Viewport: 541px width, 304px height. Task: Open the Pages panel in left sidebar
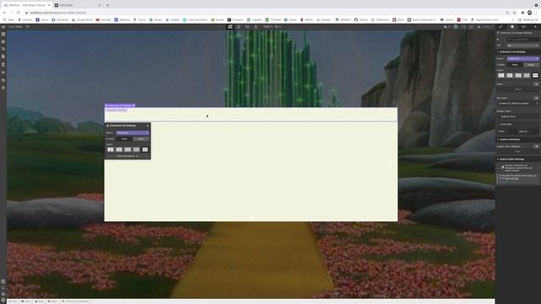[3, 57]
